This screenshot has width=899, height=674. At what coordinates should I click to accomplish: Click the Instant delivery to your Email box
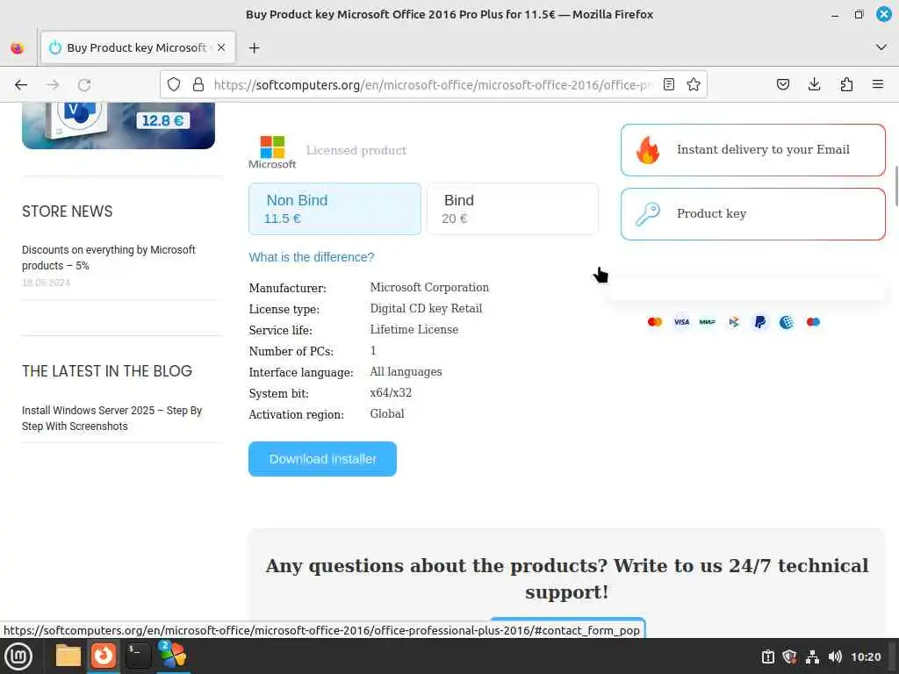[x=752, y=150]
